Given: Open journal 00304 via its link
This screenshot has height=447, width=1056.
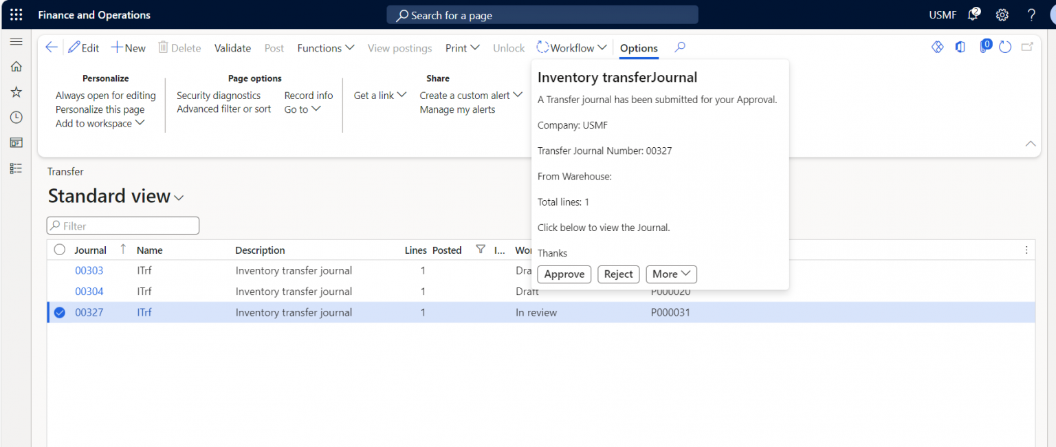Looking at the screenshot, I should click(x=89, y=291).
